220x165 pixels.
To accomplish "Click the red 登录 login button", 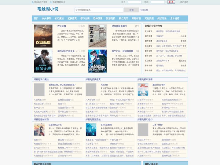I will coord(171,2).
